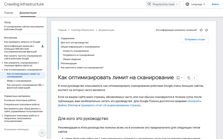This screenshot has width=223, height=139.
Task: Click the 'Инструкции' sidebar section heading
Action: [11, 38]
